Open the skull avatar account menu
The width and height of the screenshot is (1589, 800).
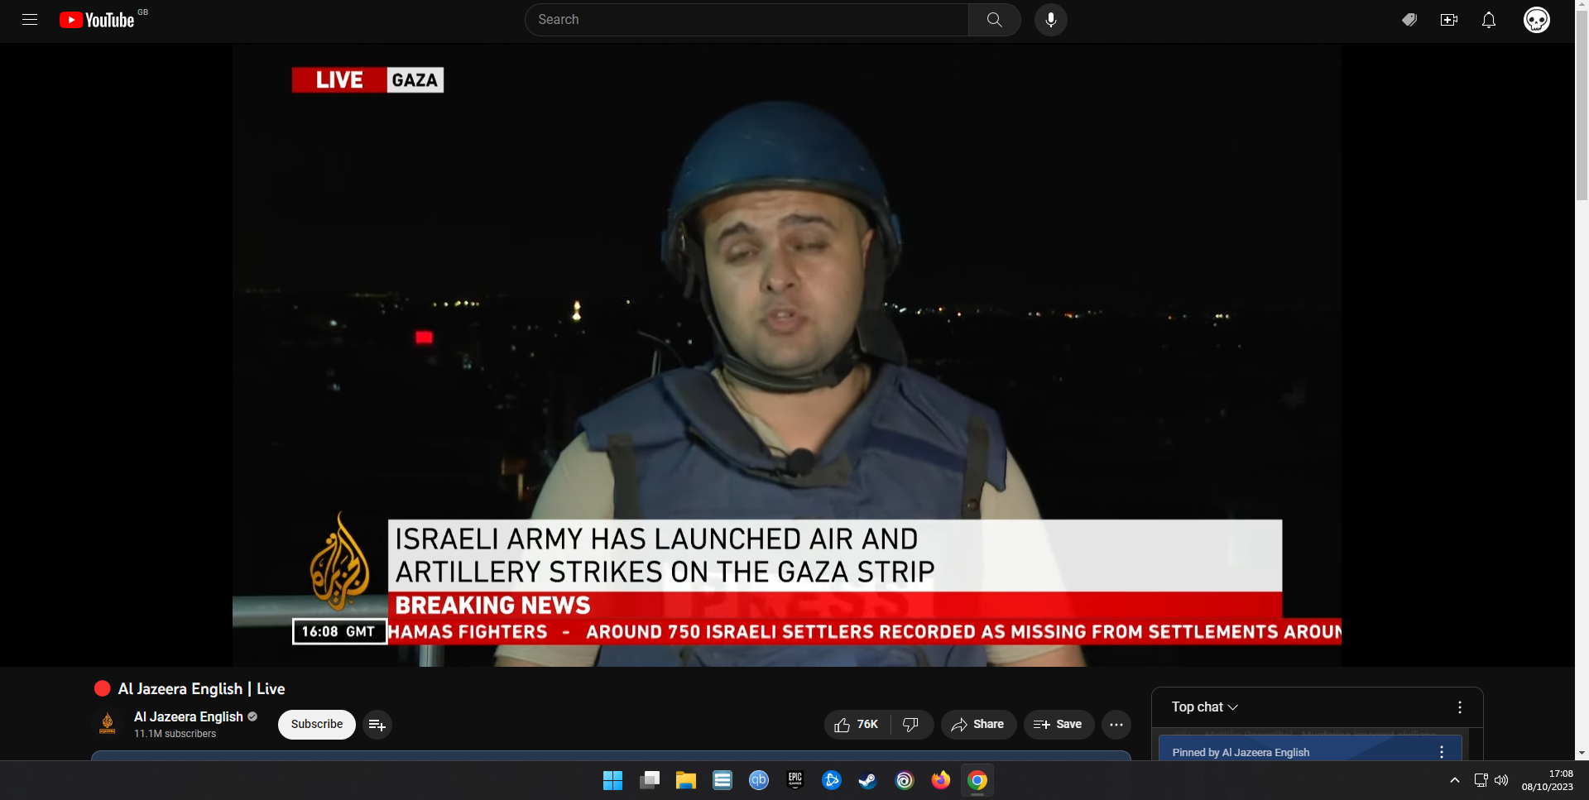click(x=1536, y=20)
